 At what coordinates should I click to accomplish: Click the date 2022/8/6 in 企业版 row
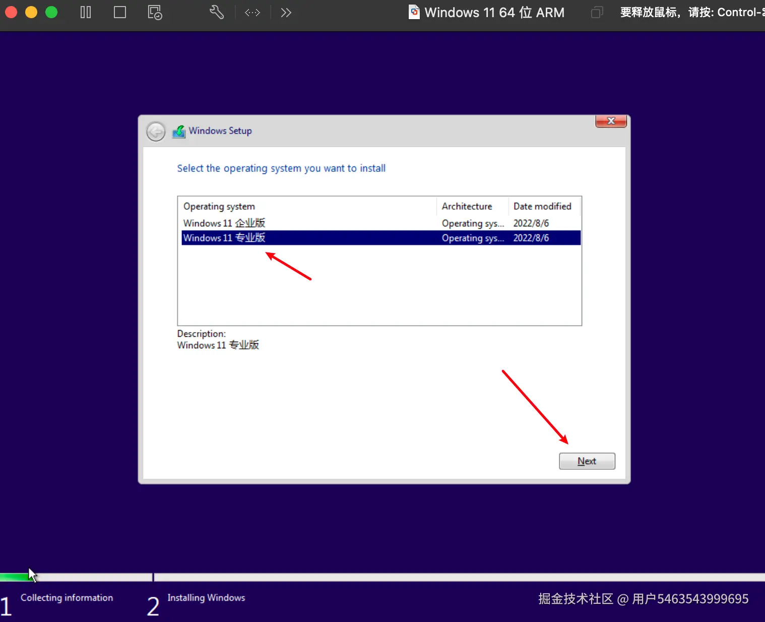531,223
